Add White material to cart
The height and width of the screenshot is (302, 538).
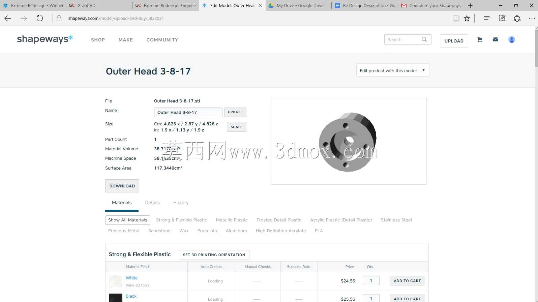point(407,281)
